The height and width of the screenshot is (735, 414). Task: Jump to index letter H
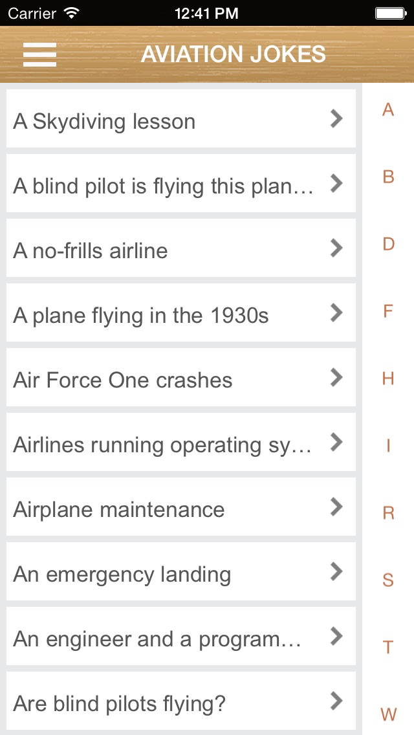point(388,378)
